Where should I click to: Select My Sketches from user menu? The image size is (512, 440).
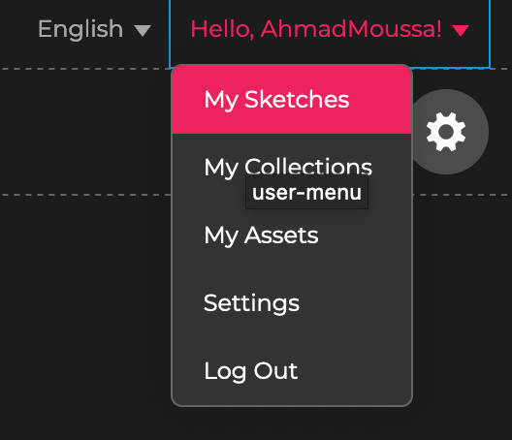[292, 100]
